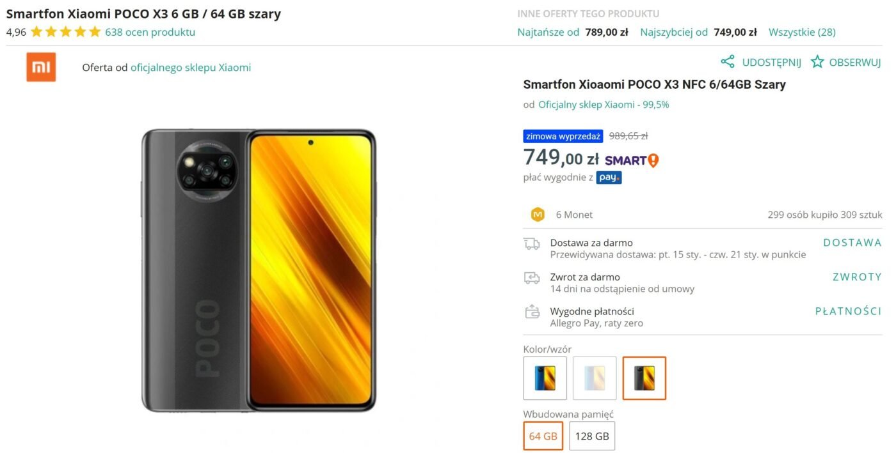Open DOSTAWA delivery details
Image resolution: width=896 pixels, height=453 pixels.
coord(852,243)
